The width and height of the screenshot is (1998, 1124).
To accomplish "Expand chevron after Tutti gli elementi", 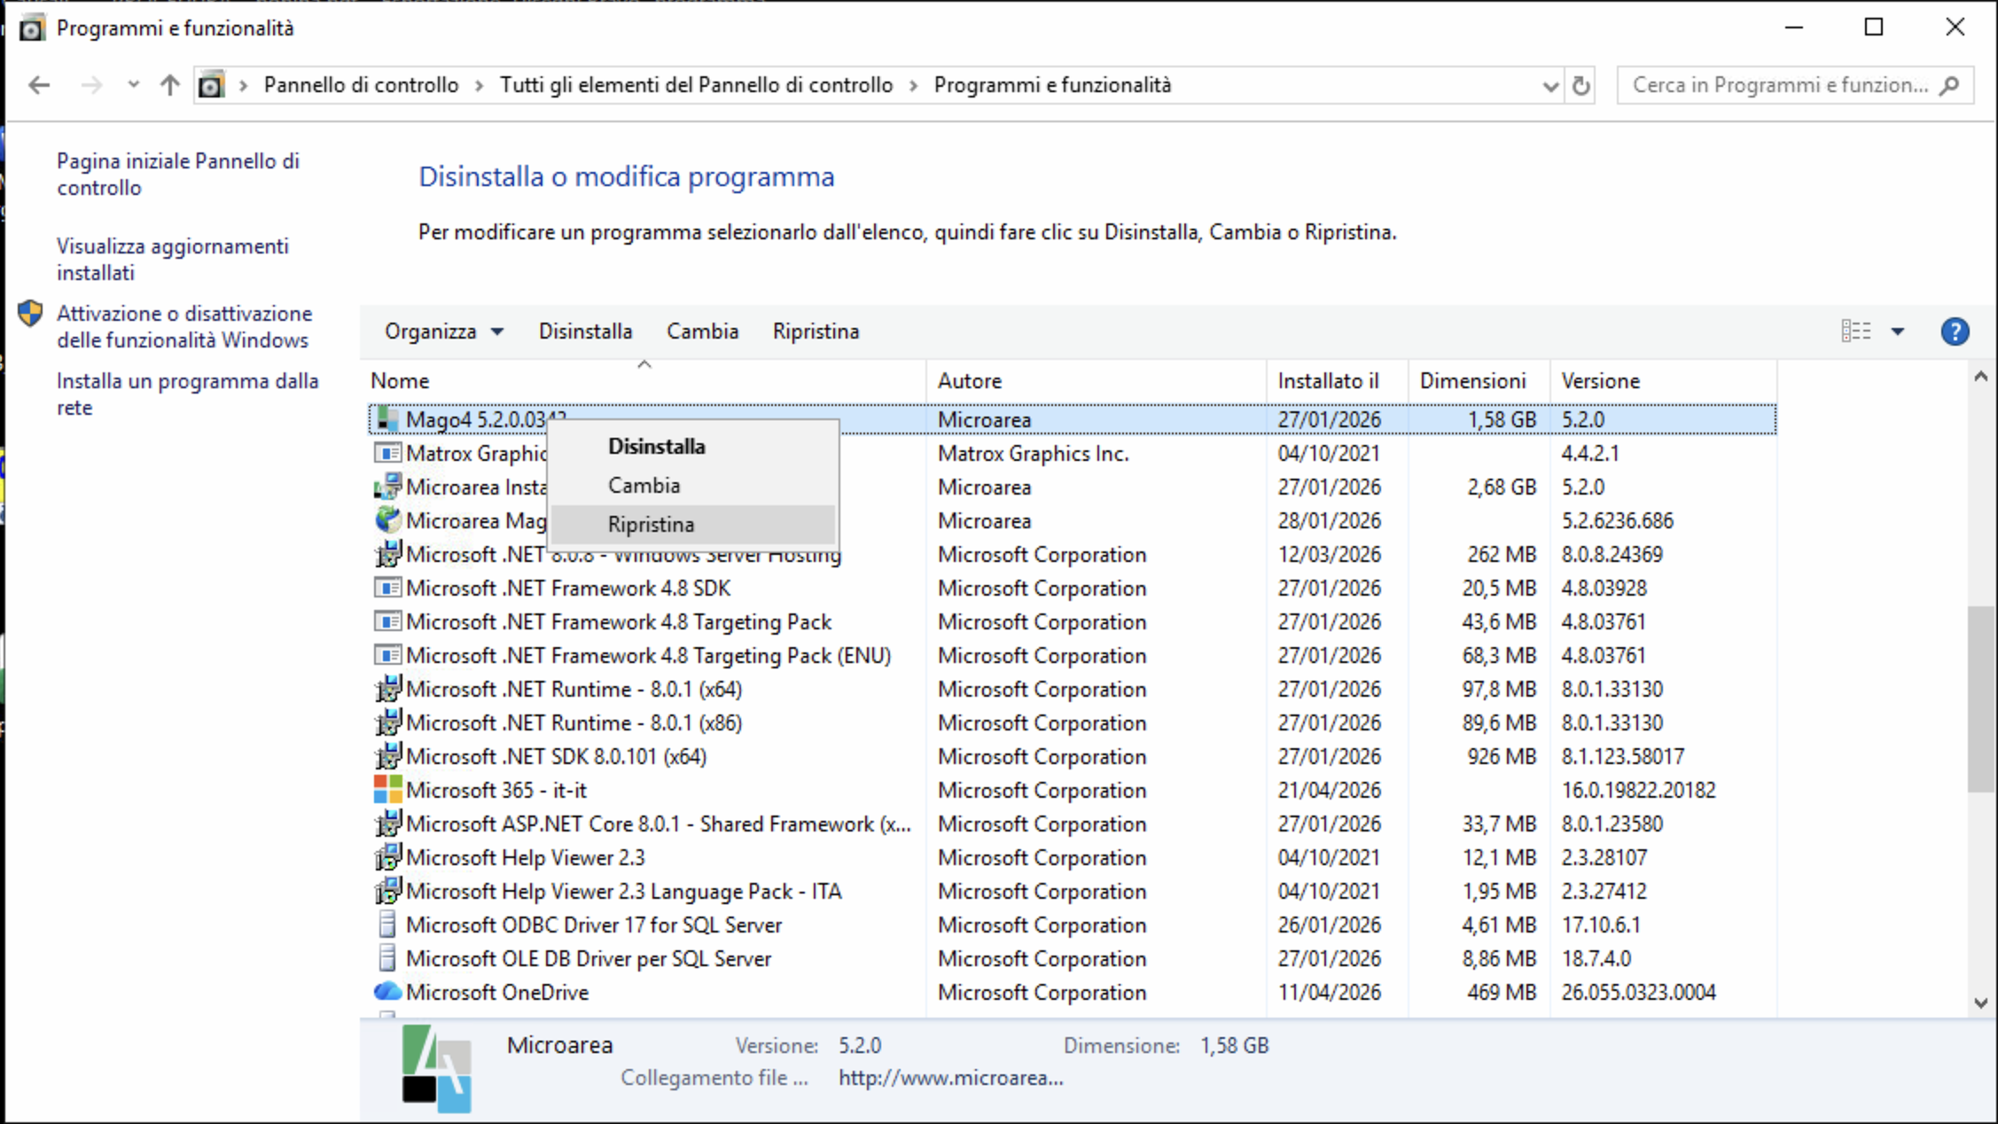I will point(913,85).
